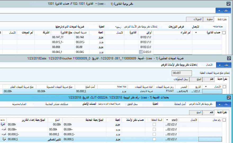Open المبلغ tab in Voucher transactions window
233x143 pixels.
coord(196,112)
